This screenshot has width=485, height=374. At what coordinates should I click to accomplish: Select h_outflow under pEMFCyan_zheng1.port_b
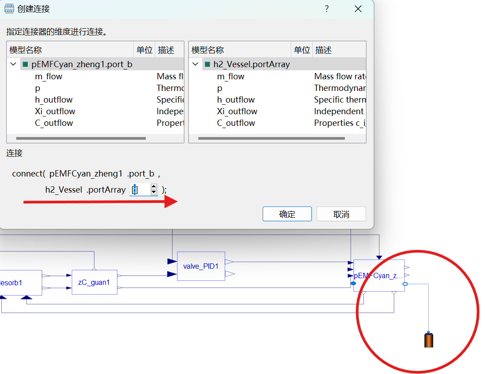[54, 100]
